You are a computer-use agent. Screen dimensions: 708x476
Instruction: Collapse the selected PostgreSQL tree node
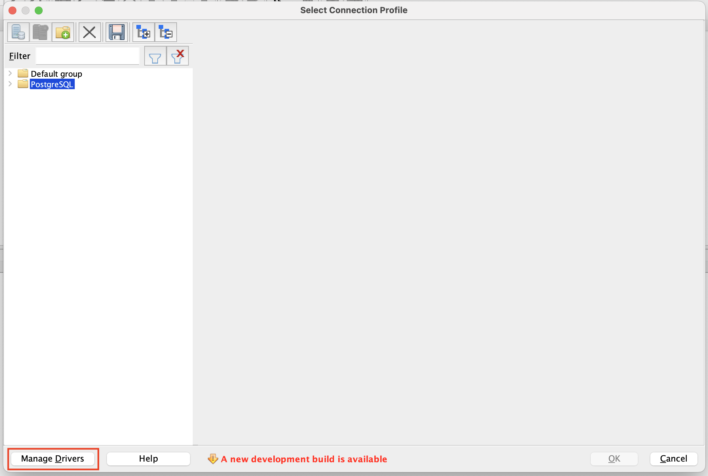coord(10,84)
